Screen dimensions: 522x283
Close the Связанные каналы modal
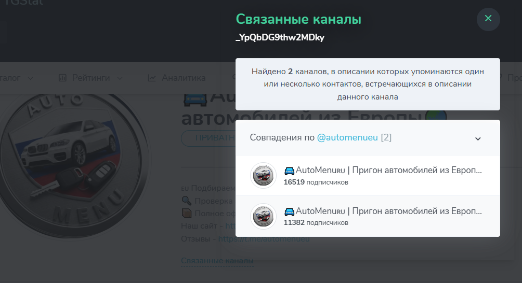(488, 19)
